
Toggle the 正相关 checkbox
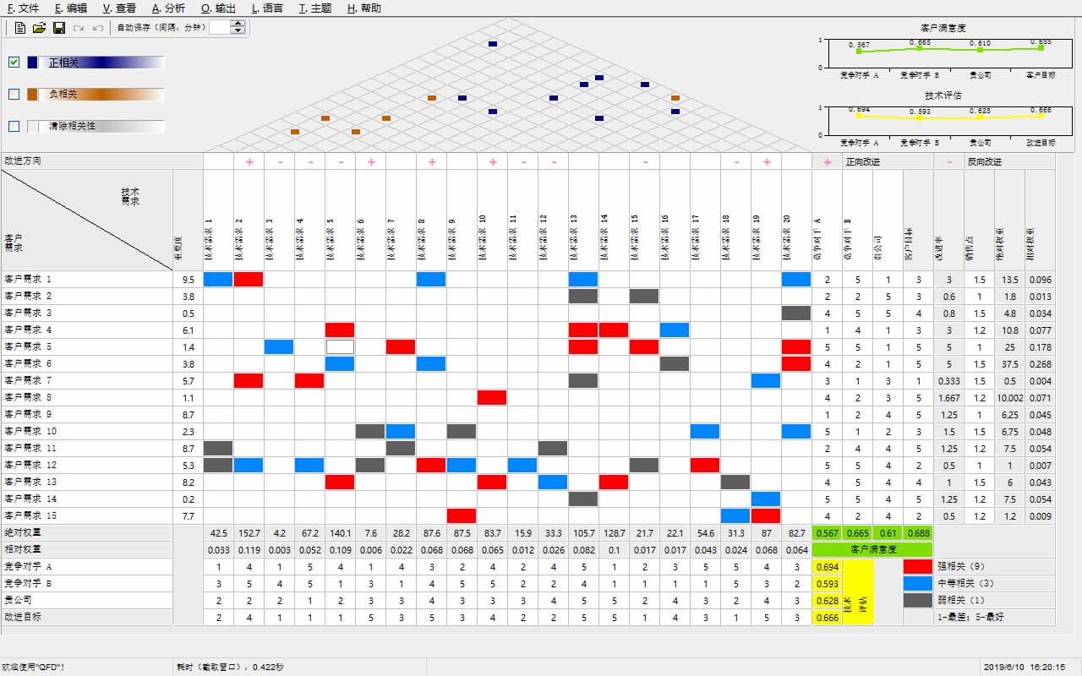point(14,63)
